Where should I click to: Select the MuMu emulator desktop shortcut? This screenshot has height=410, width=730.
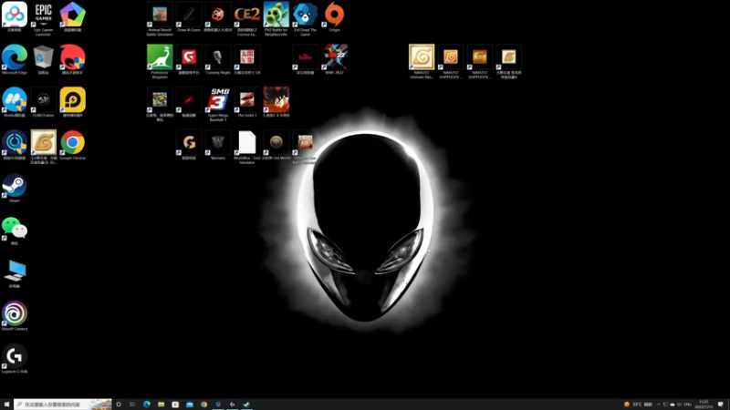coord(15,102)
